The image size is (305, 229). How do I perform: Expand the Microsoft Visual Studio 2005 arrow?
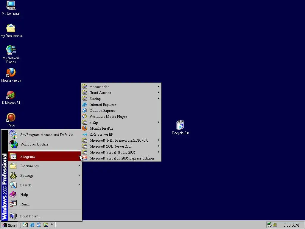158,152
